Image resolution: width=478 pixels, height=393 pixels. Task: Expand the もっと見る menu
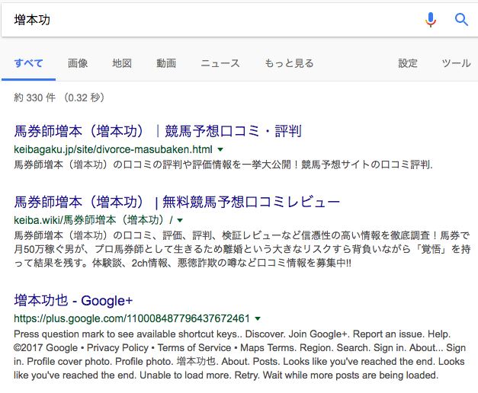pyautogui.click(x=289, y=63)
